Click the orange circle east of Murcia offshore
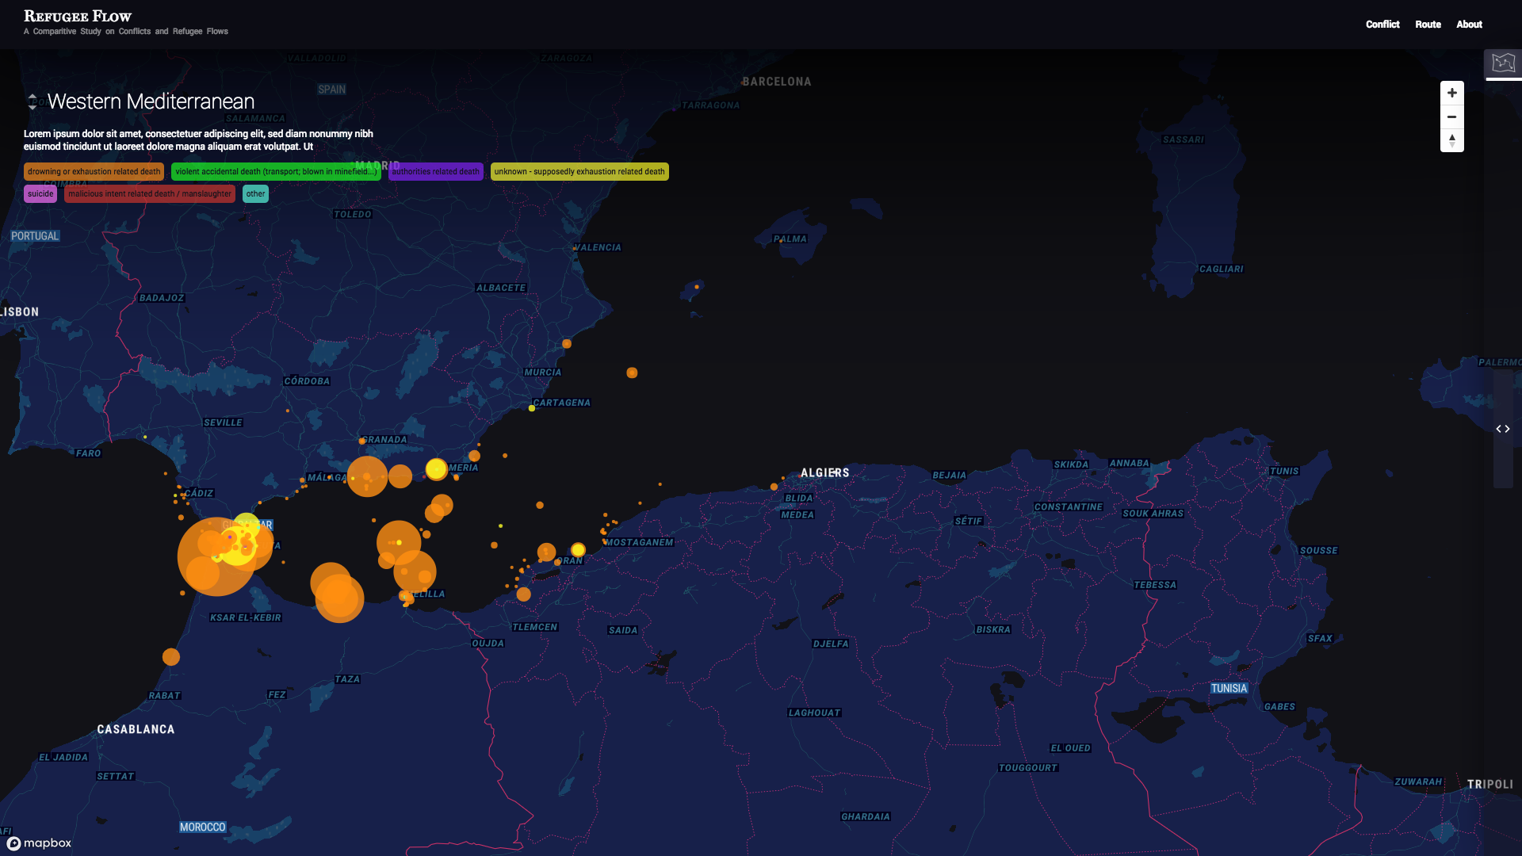The height and width of the screenshot is (856, 1522). 632,373
